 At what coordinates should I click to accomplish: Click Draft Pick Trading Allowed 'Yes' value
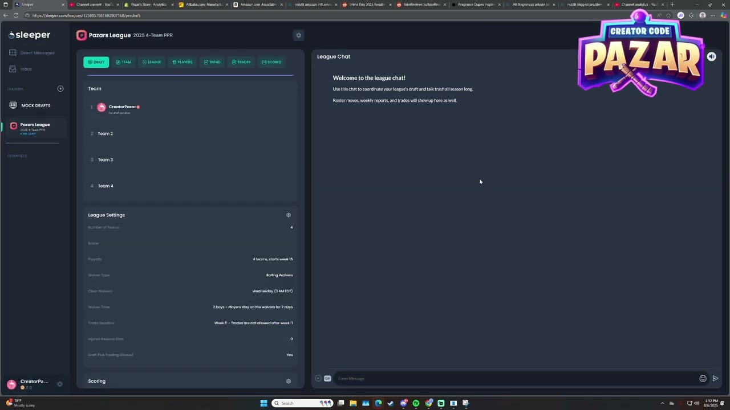[x=290, y=355]
